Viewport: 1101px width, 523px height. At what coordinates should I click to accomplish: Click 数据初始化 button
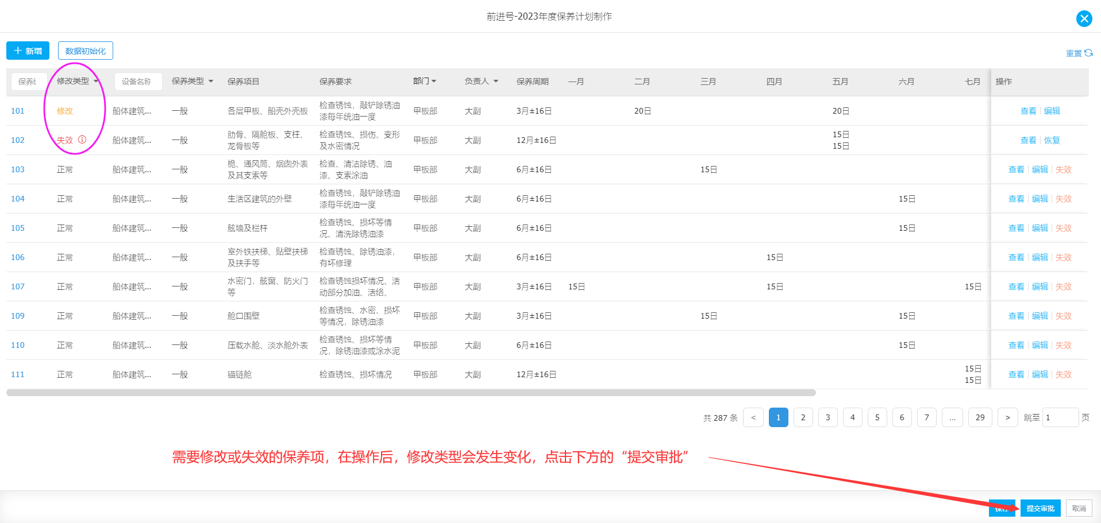[85, 51]
